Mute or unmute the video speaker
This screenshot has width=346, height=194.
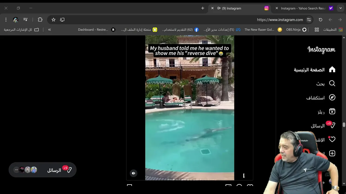click(134, 173)
